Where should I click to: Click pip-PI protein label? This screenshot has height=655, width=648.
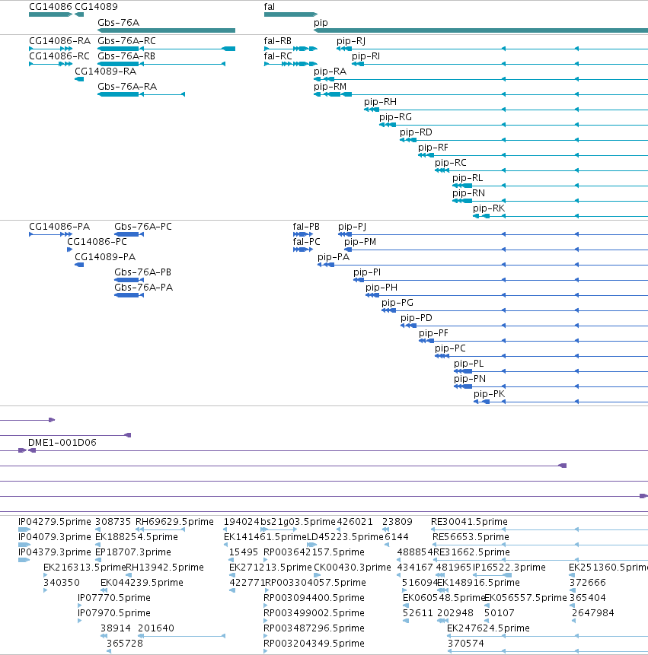(367, 273)
